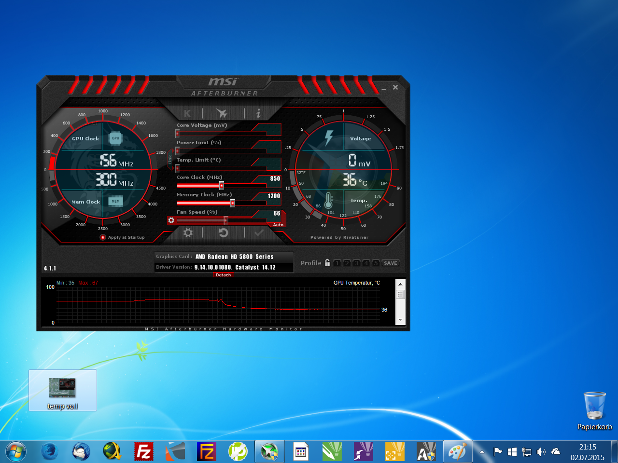Image resolution: width=618 pixels, height=463 pixels.
Task: Click the Temp. Limit slider handle
Action: [x=177, y=168]
